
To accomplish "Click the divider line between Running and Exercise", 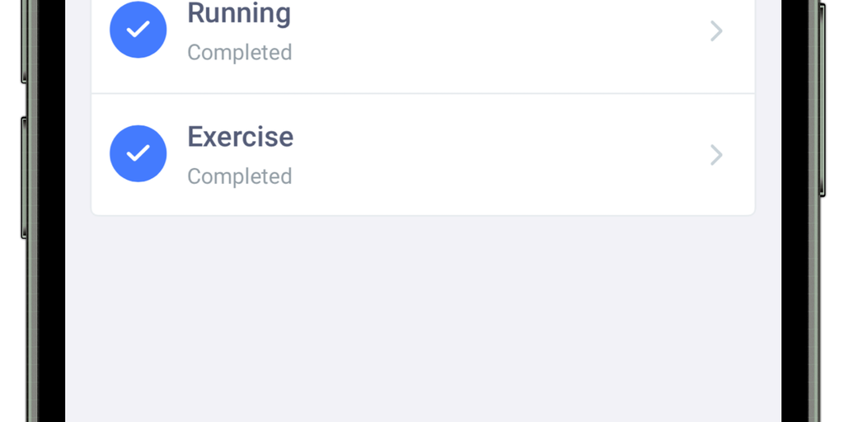I will [422, 93].
